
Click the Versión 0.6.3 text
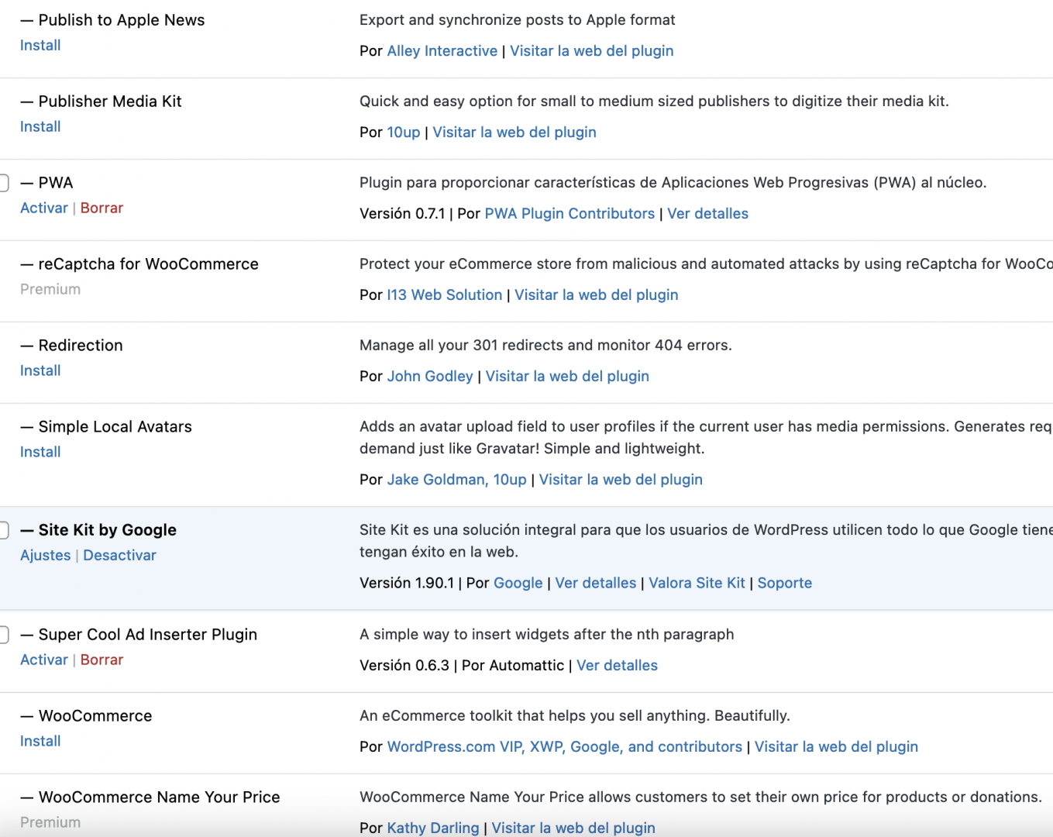coord(404,665)
